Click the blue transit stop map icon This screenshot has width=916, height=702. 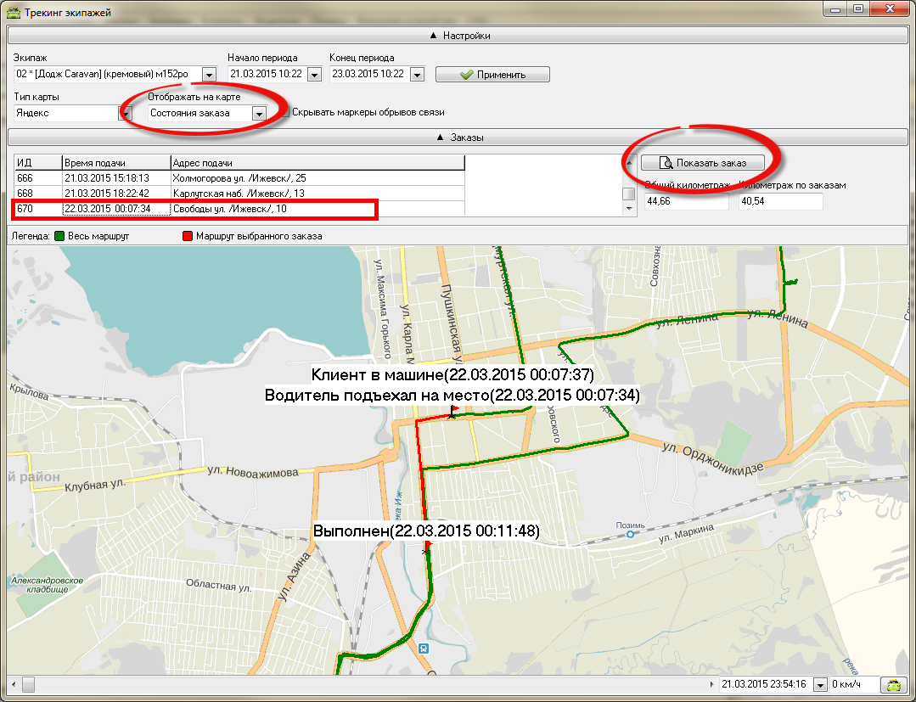click(424, 648)
